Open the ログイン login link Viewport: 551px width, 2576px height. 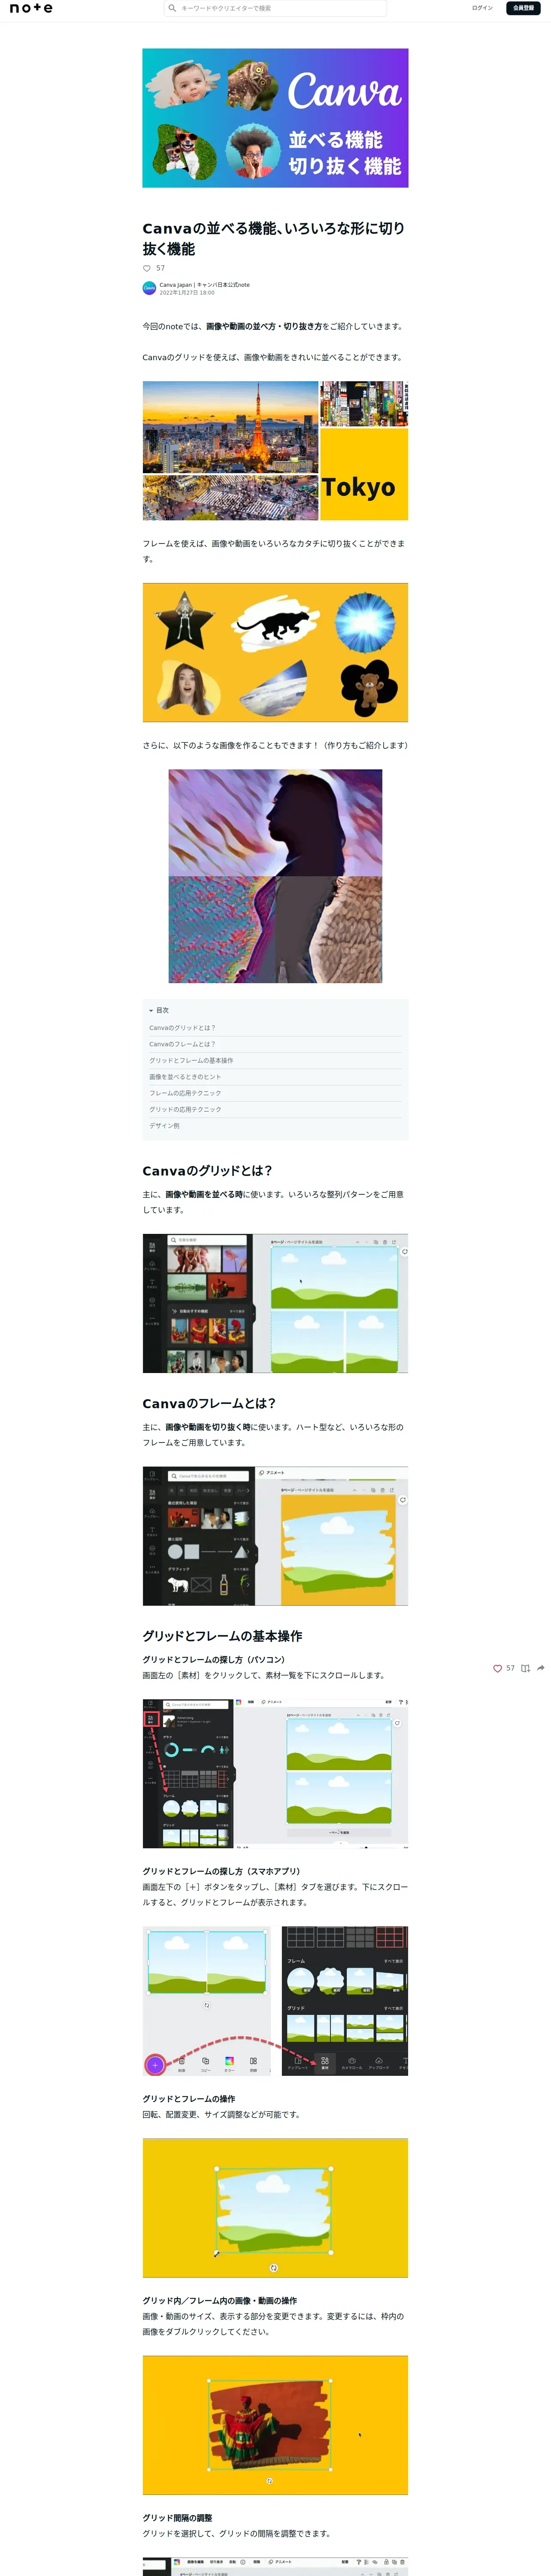coord(482,8)
